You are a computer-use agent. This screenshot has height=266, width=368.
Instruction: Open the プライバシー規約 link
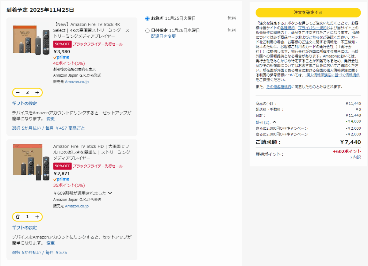(x=312, y=28)
